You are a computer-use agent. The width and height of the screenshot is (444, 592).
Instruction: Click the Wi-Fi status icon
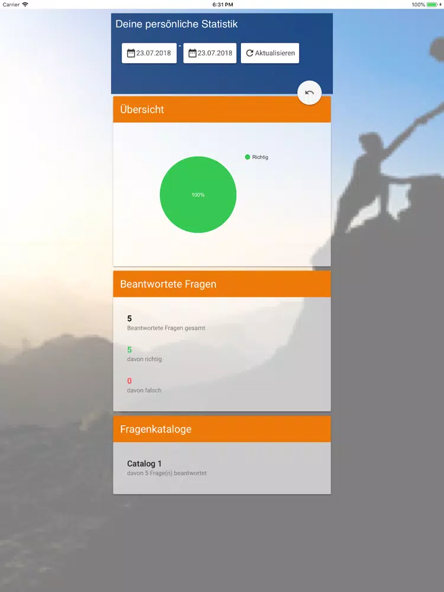25,5
